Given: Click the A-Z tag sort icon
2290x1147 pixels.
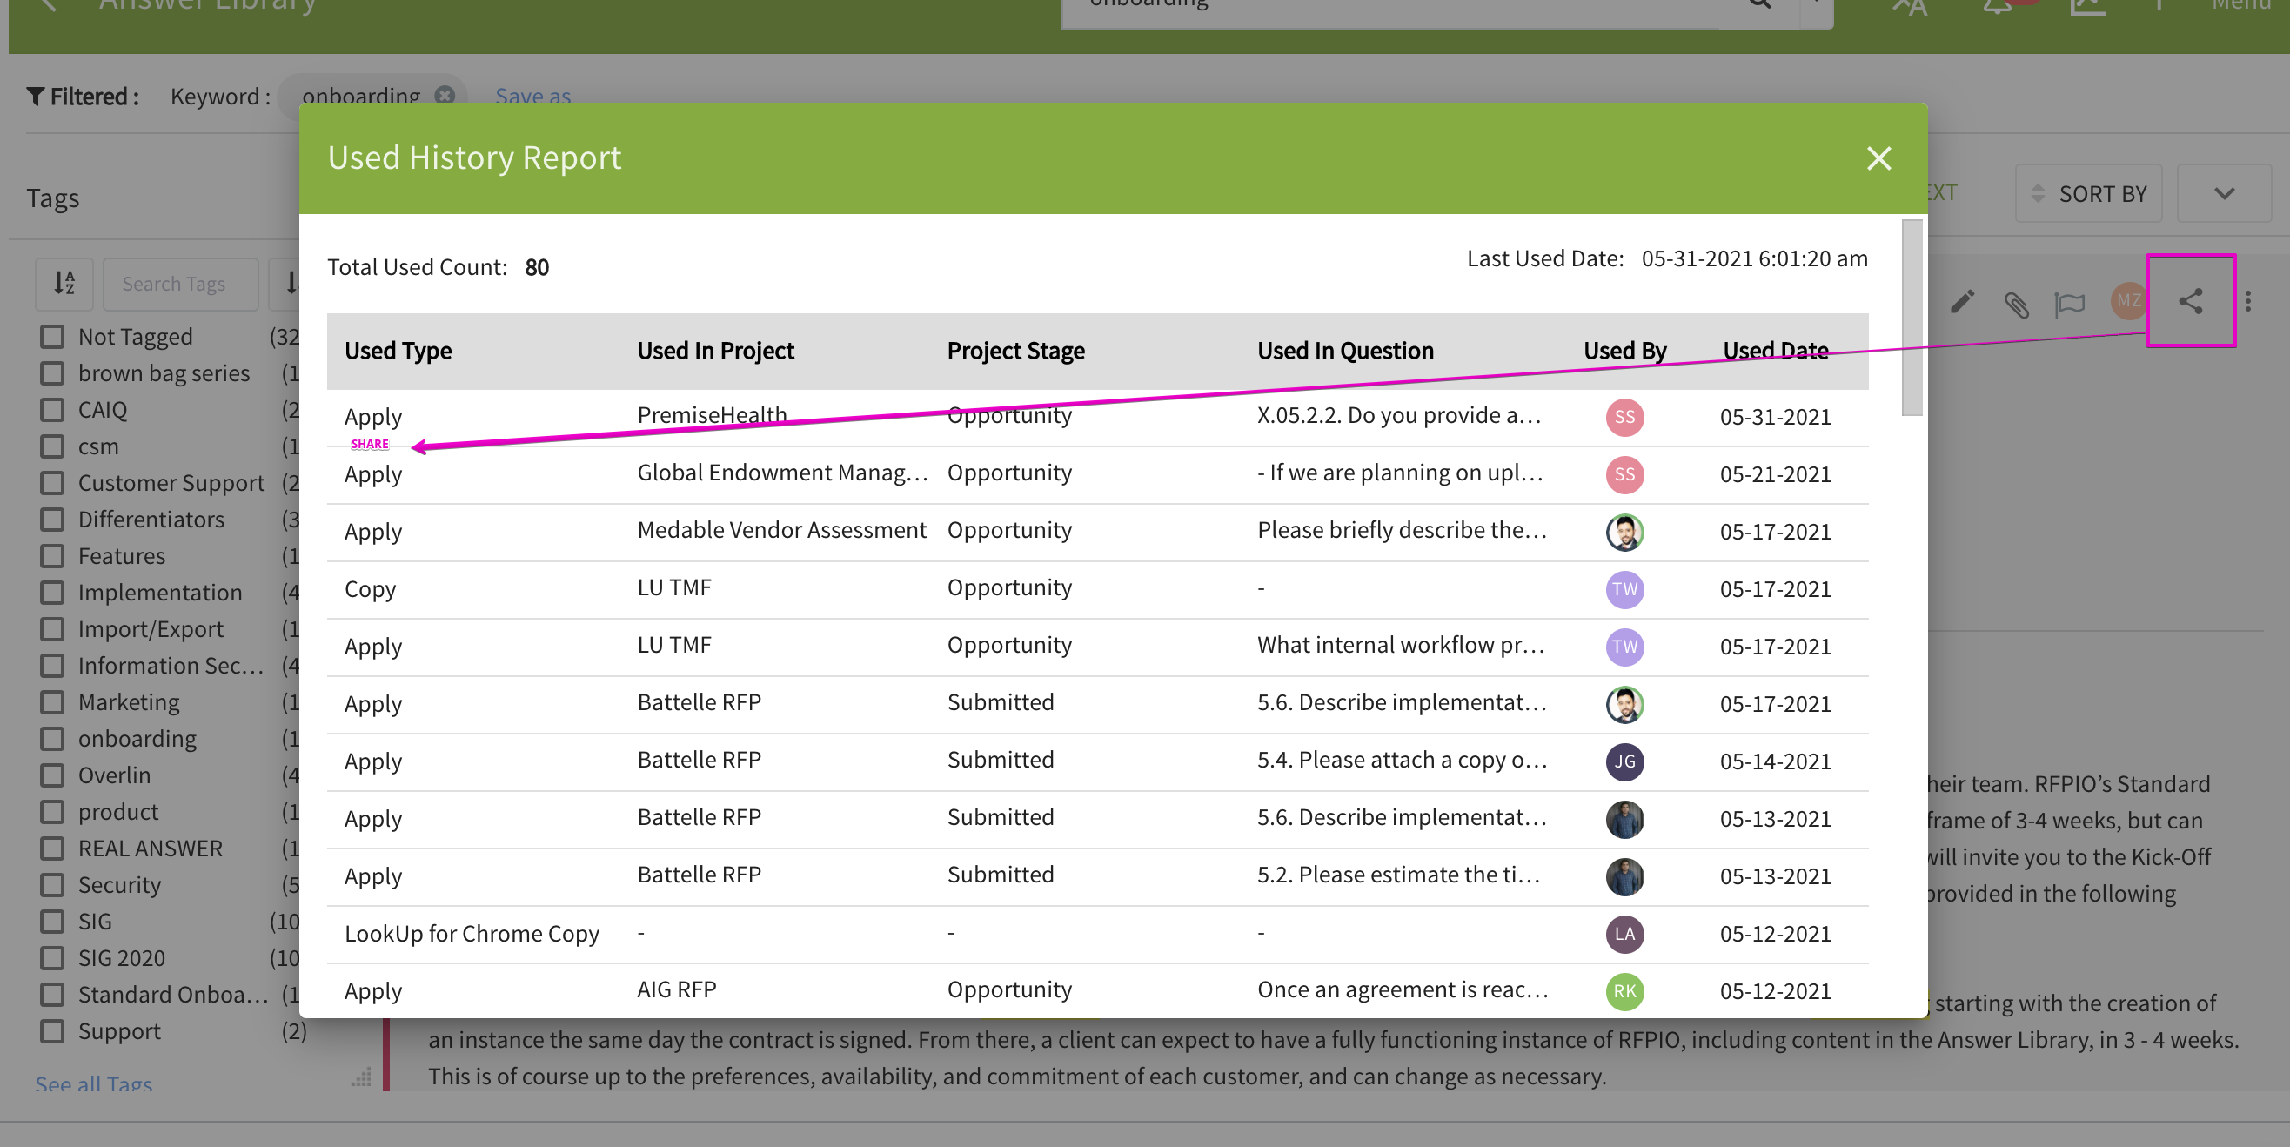Looking at the screenshot, I should (64, 284).
